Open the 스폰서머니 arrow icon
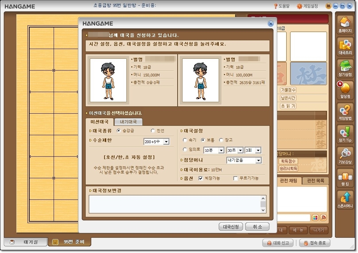Viewport: 358px width, 253px height. [x=345, y=200]
